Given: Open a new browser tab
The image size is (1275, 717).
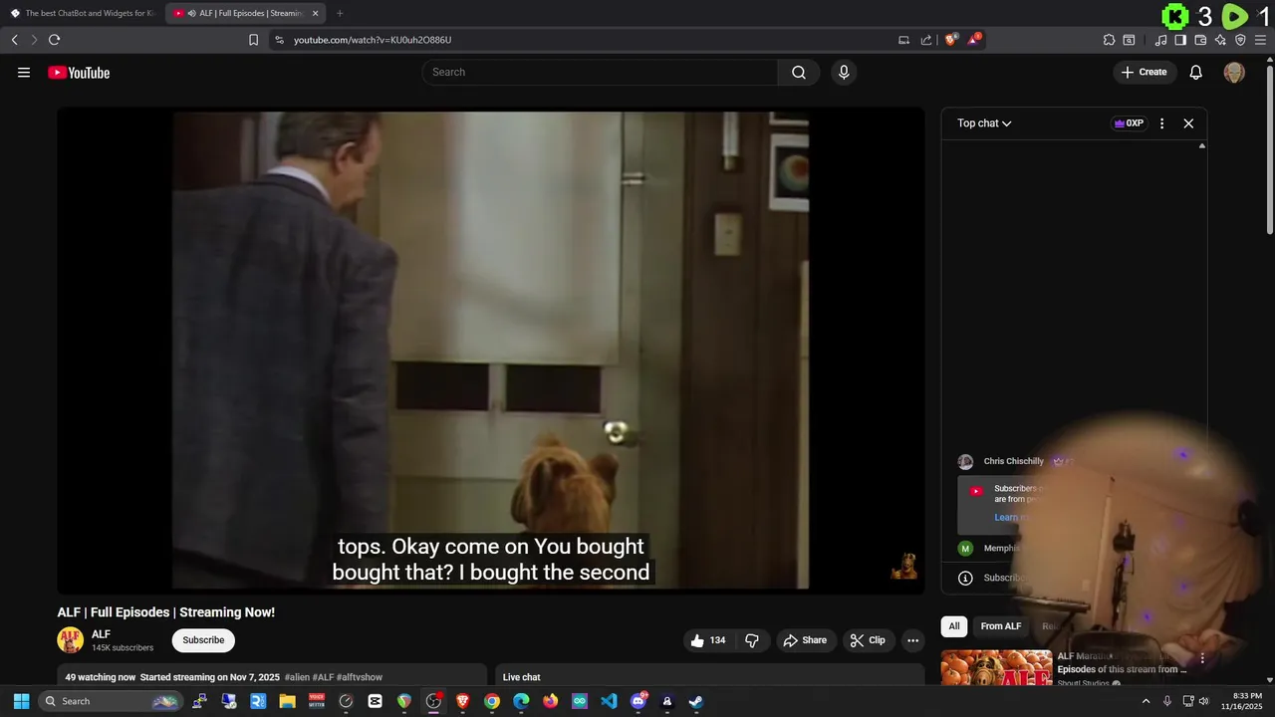Looking at the screenshot, I should (340, 13).
